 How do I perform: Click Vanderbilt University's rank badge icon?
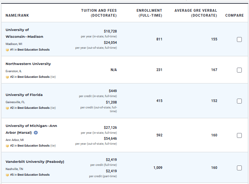[x=7, y=175]
